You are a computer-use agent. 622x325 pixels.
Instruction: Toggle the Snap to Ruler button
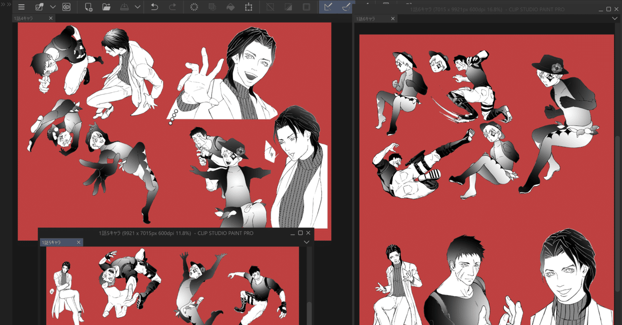click(x=327, y=7)
